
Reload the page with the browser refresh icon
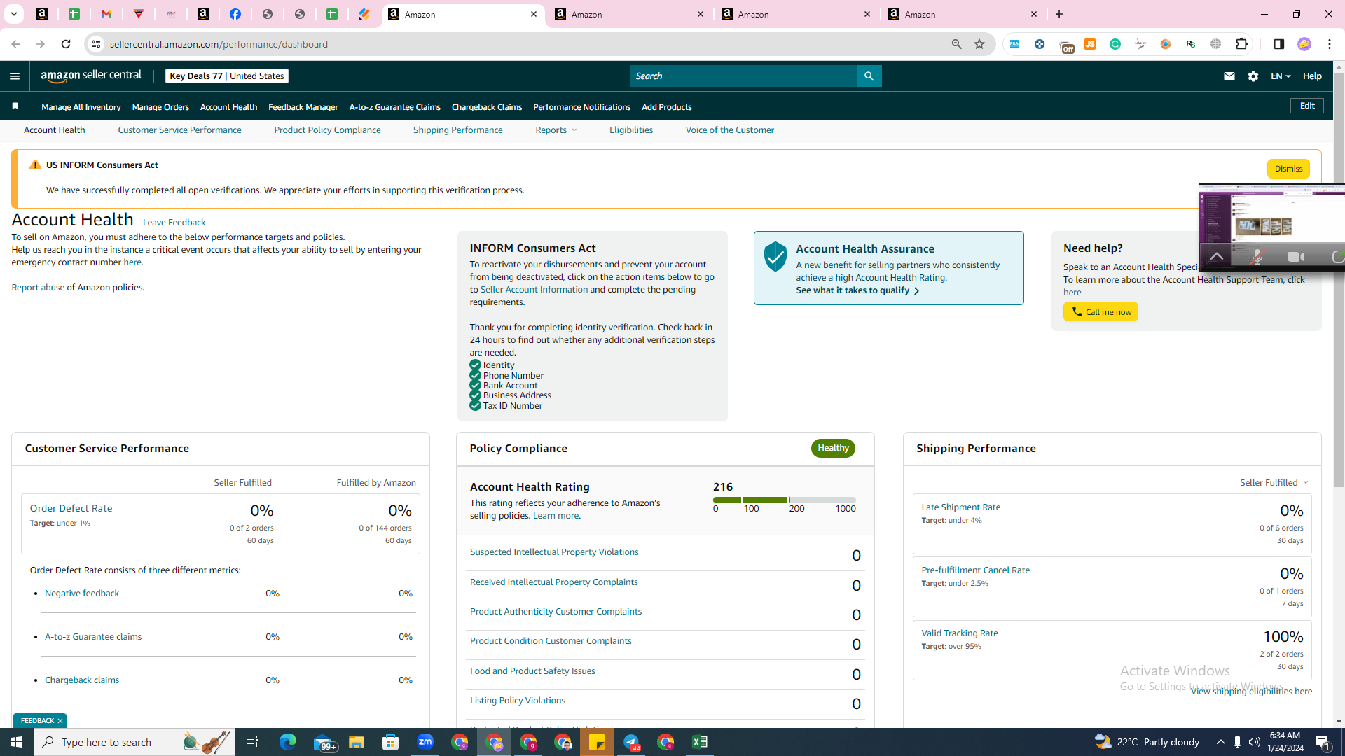[66, 44]
